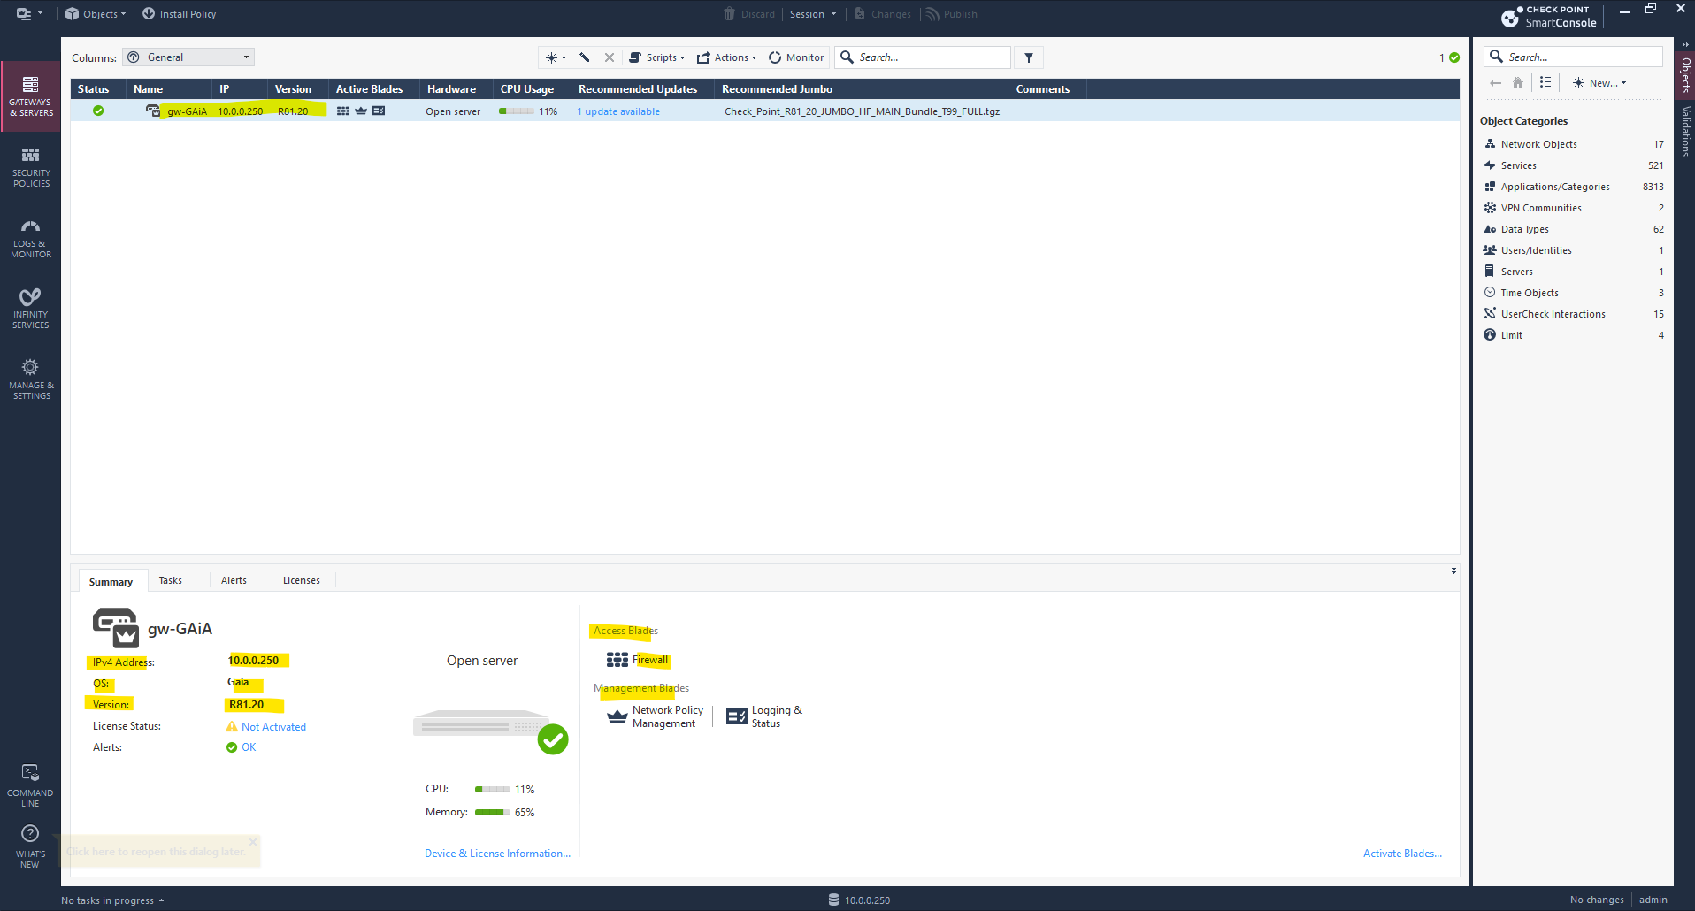Click Activate Blades link
The height and width of the screenshot is (911, 1695).
click(1402, 854)
